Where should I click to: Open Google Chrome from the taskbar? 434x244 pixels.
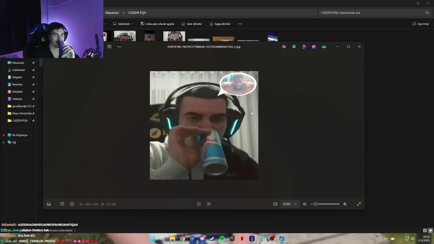pyautogui.click(x=182, y=239)
